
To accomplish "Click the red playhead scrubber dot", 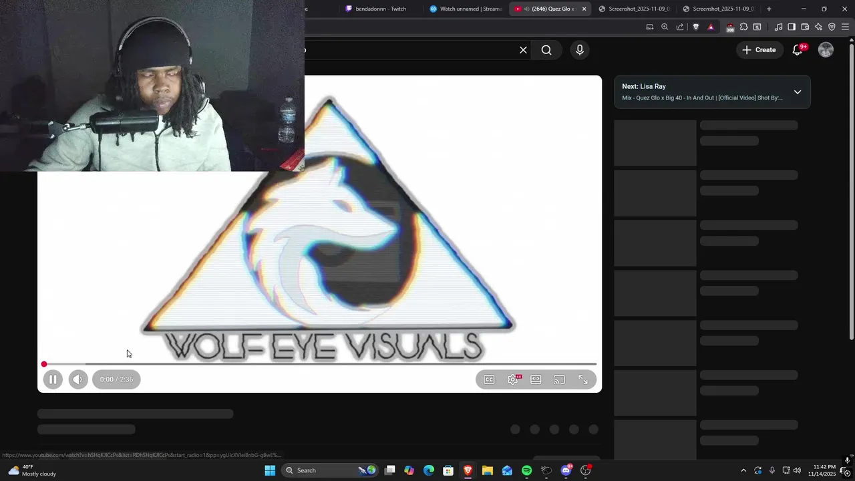I will (44, 364).
